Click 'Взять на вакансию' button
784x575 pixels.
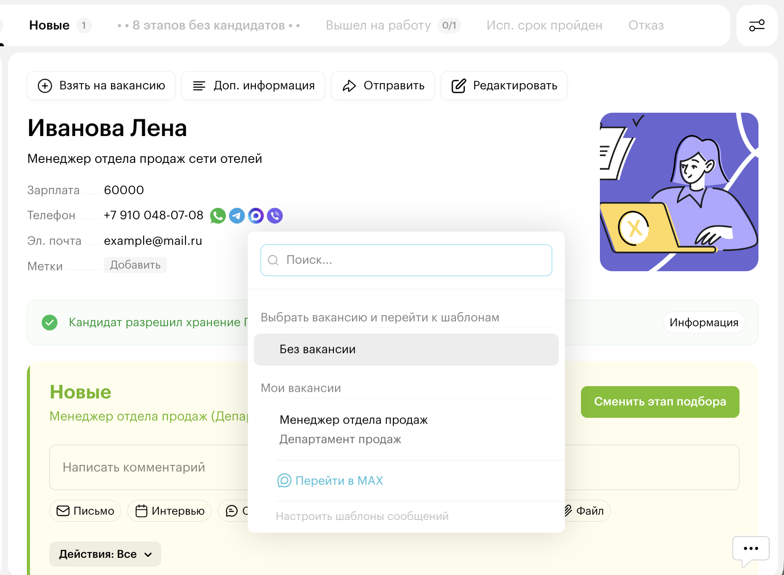coord(101,85)
